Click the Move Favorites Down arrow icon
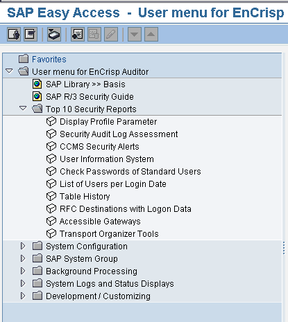The width and height of the screenshot is (288, 322). coord(135,35)
